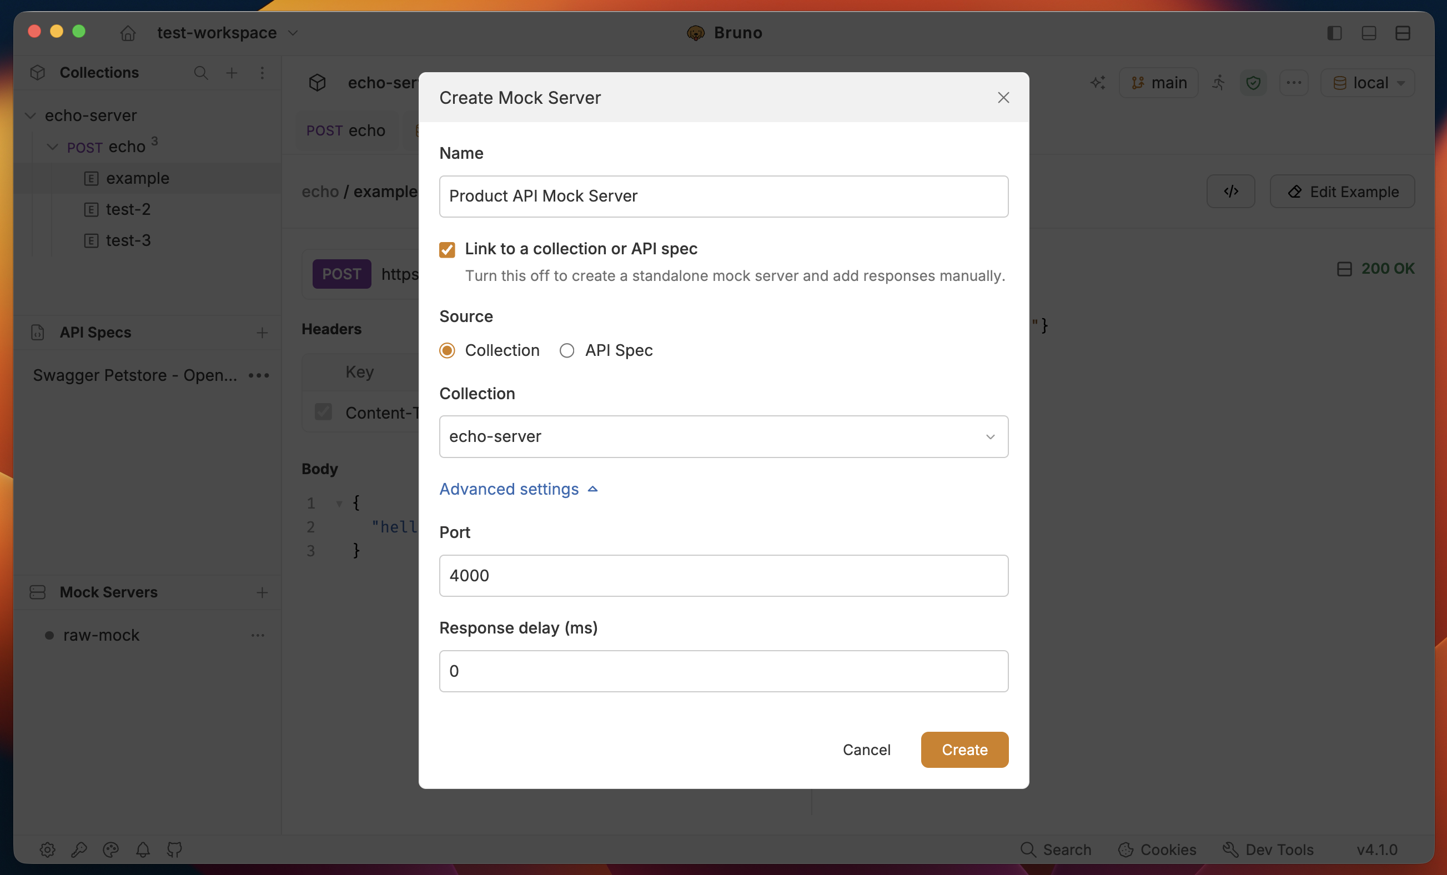This screenshot has width=1447, height=875.
Task: Open the home icon in title bar
Action: pyautogui.click(x=128, y=33)
